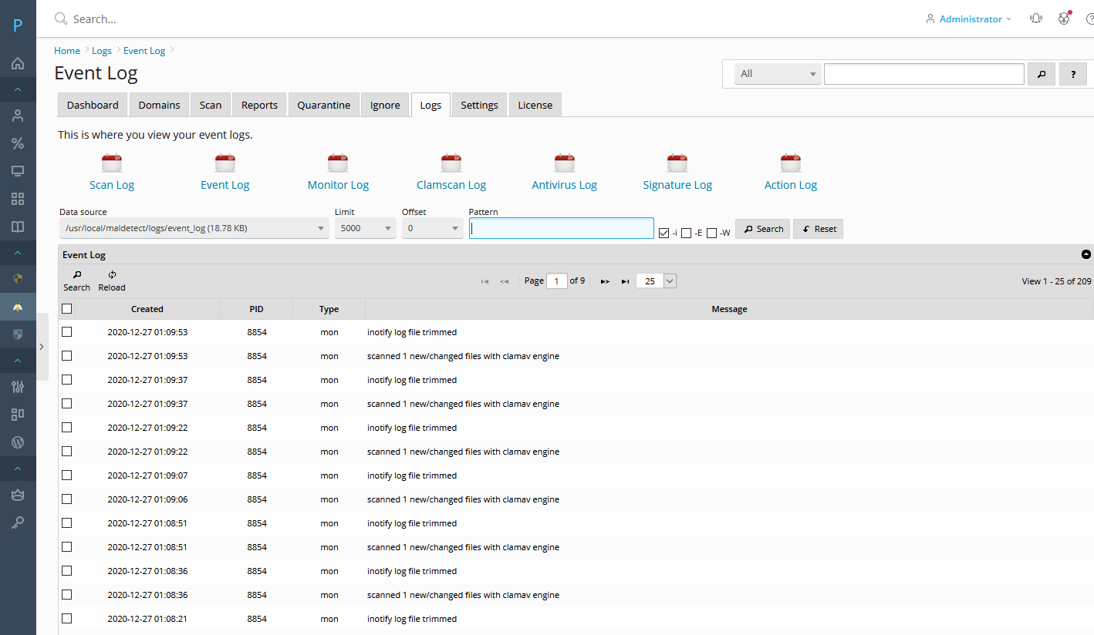Open the Clamscan Log link

(x=451, y=185)
